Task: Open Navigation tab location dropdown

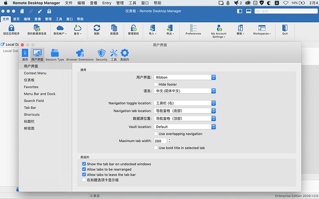Action: pyautogui.click(x=185, y=111)
